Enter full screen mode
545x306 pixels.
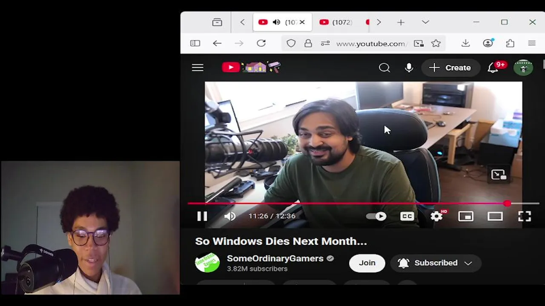pos(525,216)
